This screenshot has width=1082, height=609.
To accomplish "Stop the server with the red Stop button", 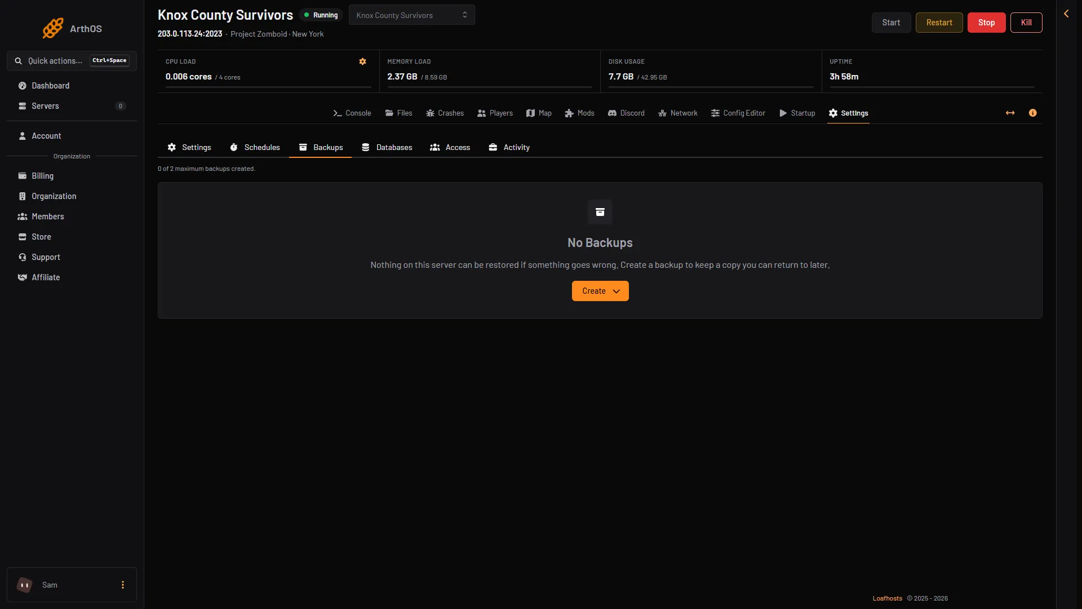I will pos(986,23).
